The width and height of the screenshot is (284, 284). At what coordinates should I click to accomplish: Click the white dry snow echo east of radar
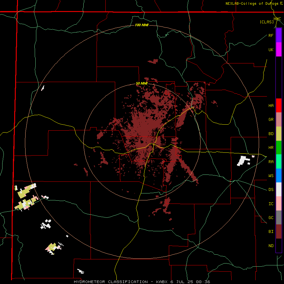tap(242, 161)
